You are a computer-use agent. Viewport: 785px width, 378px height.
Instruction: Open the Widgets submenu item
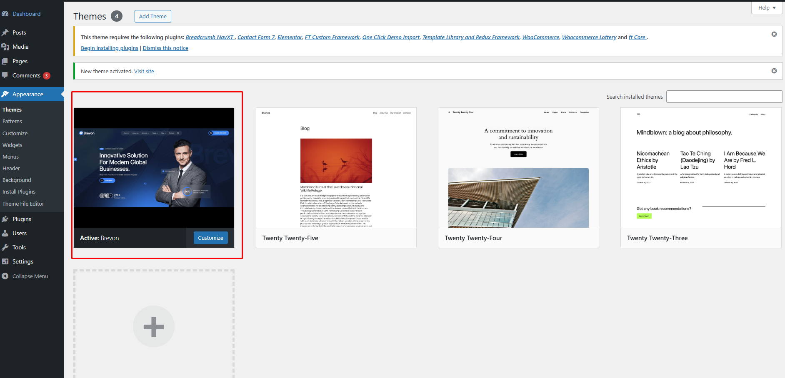coord(12,145)
